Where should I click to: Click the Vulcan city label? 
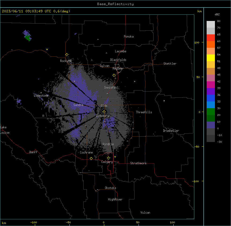click(146, 213)
